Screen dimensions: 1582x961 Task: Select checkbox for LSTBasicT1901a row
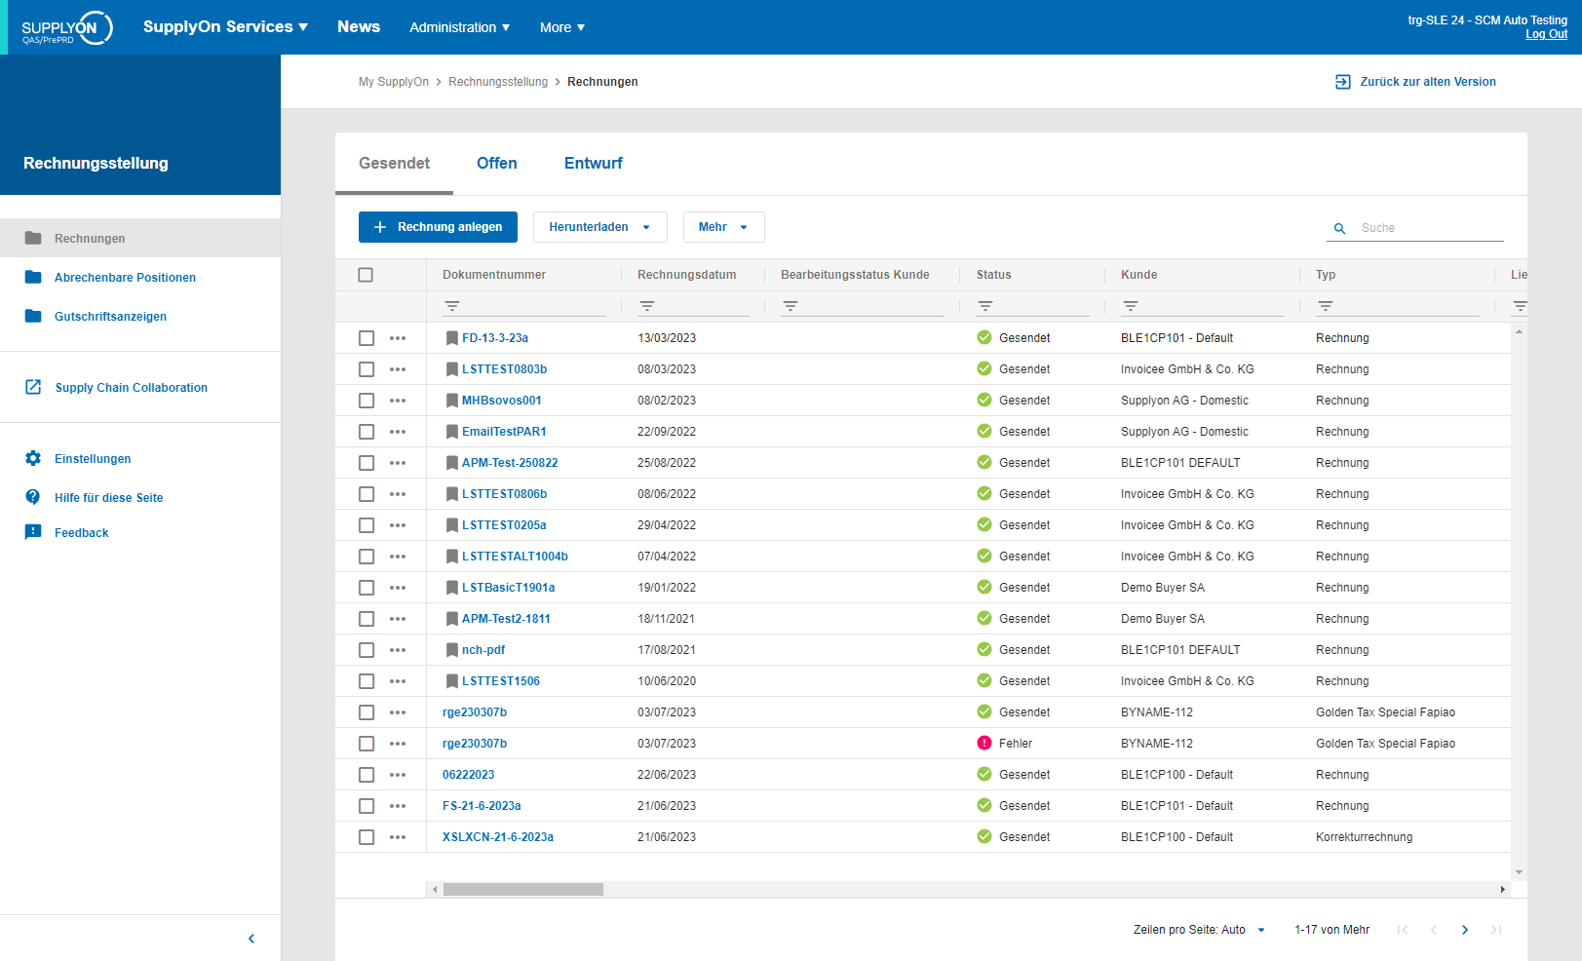(367, 588)
